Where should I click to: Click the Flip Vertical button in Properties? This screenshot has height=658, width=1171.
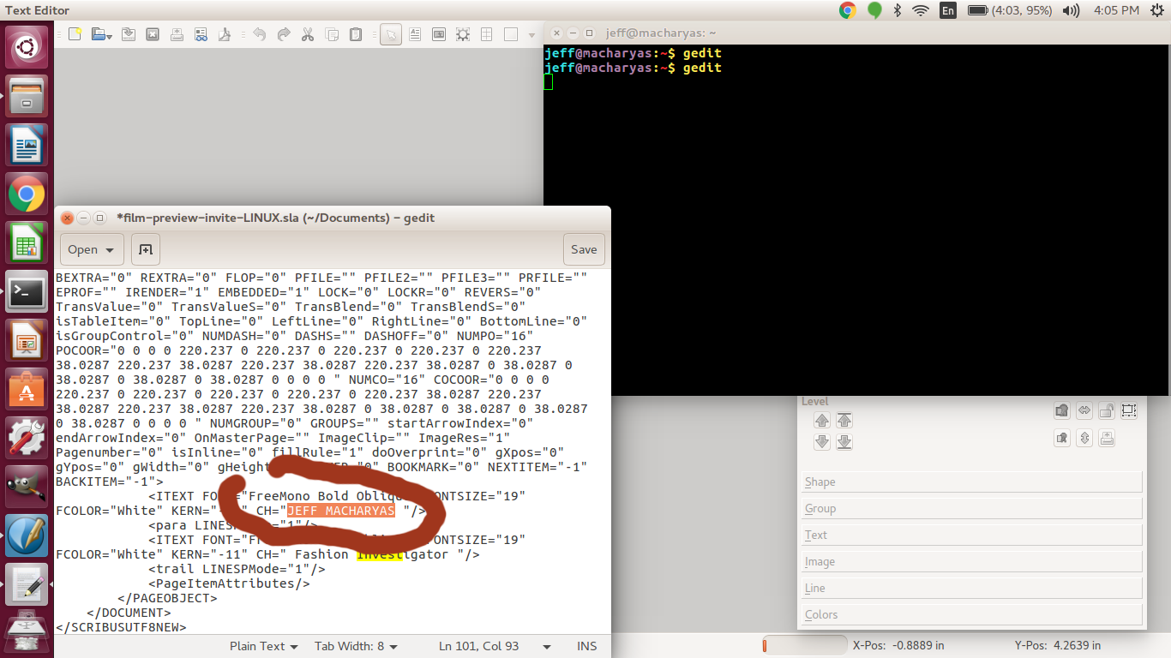(1084, 438)
